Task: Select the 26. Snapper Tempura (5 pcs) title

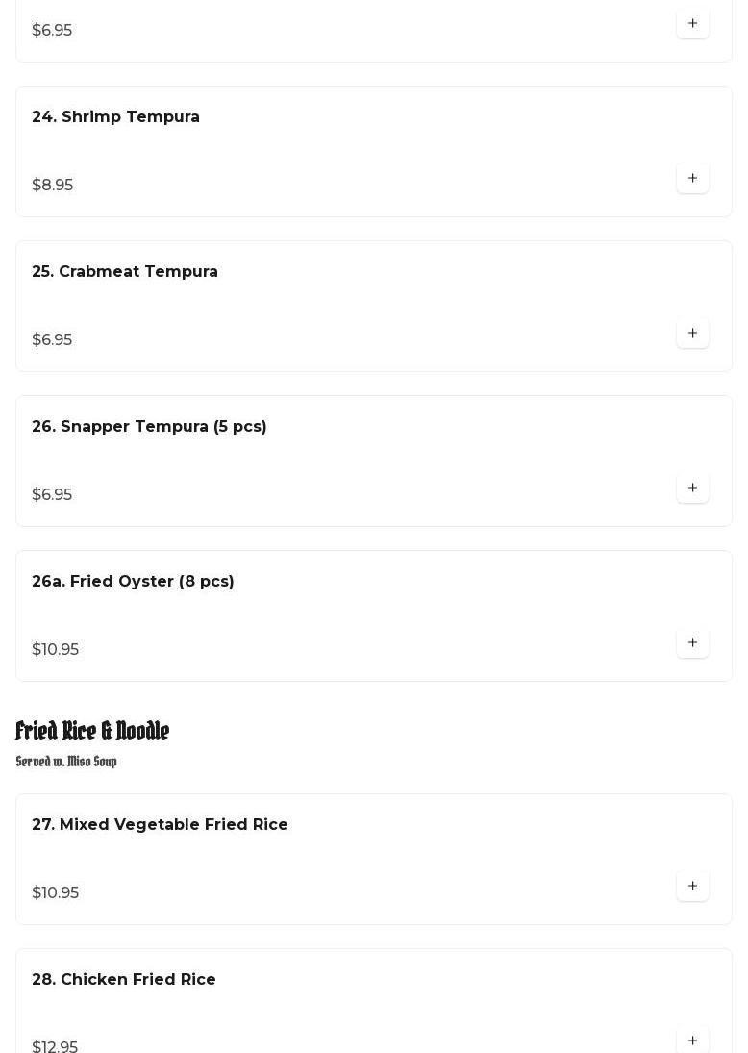Action: pos(149,426)
